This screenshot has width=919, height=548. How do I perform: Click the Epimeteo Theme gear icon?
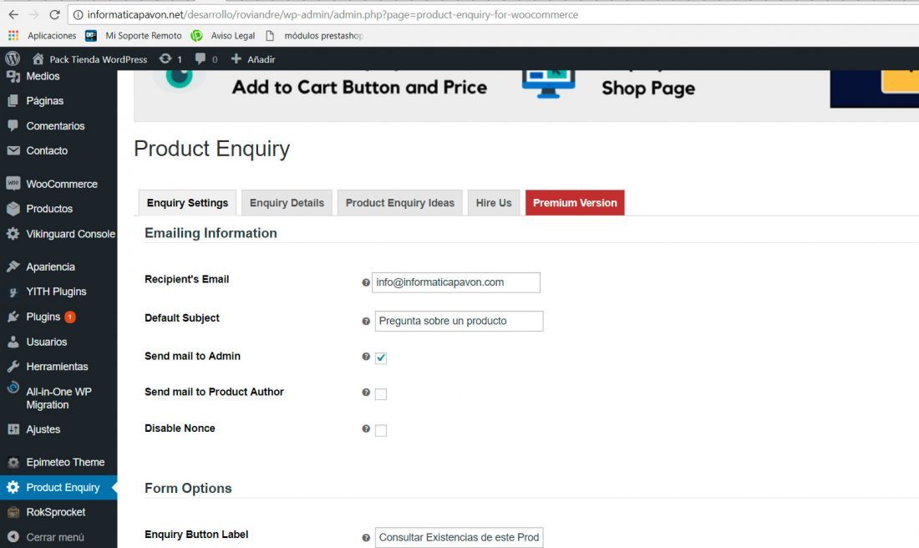tap(13, 463)
